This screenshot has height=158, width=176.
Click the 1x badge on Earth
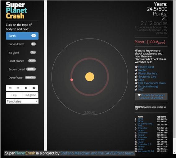pyautogui.click(x=34, y=36)
